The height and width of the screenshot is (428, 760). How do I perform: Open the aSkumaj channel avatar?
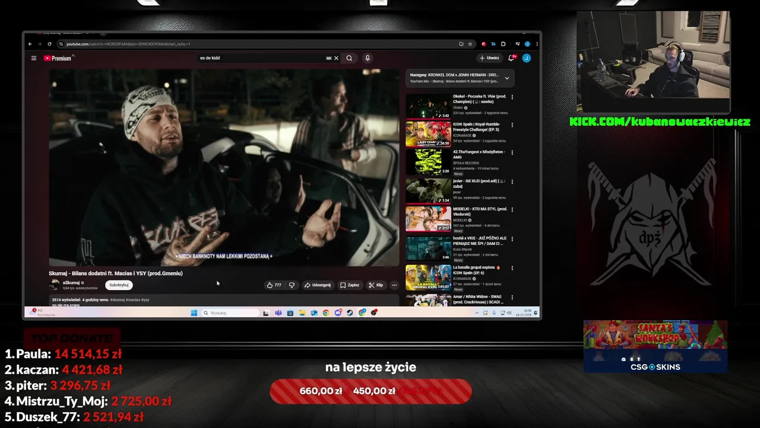(55, 285)
